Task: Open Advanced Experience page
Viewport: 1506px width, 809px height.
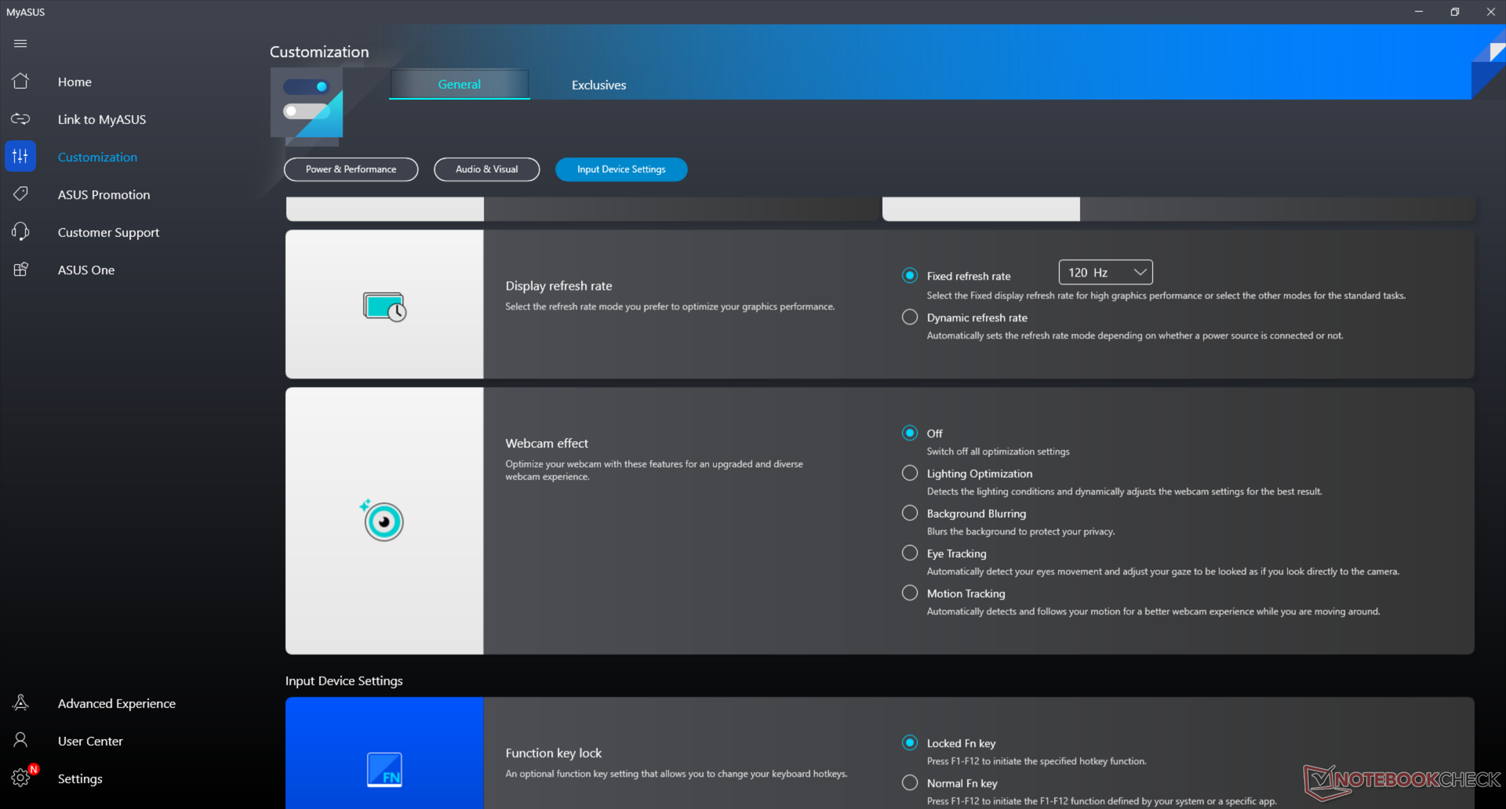Action: coord(117,703)
